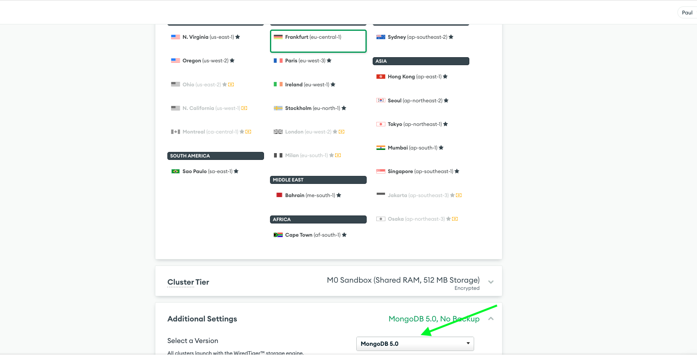The image size is (697, 355).
Task: Choose Tokyo (ap-northeast-1) as the region
Action: (414, 124)
